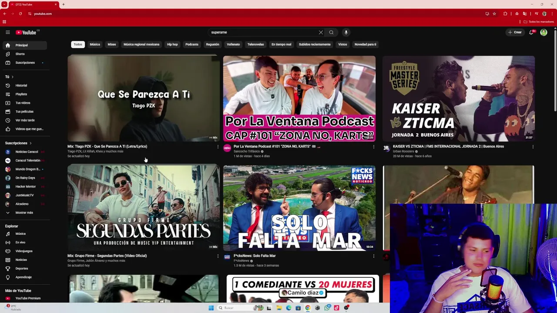
Task: Play the Segundas Partes video thumbnail
Action: coord(144,208)
